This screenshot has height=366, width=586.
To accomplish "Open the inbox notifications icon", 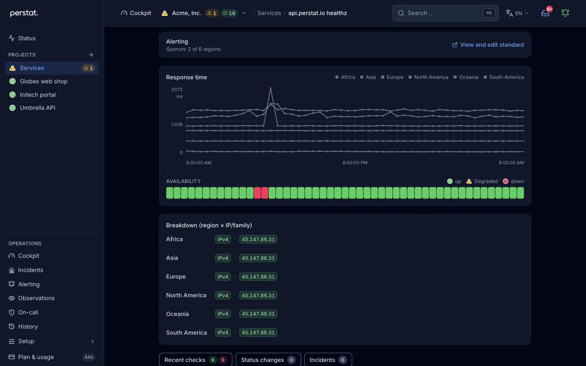I will [545, 13].
